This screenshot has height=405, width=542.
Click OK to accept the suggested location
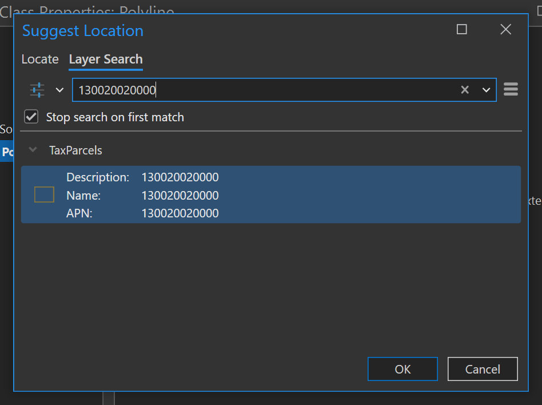pyautogui.click(x=402, y=369)
